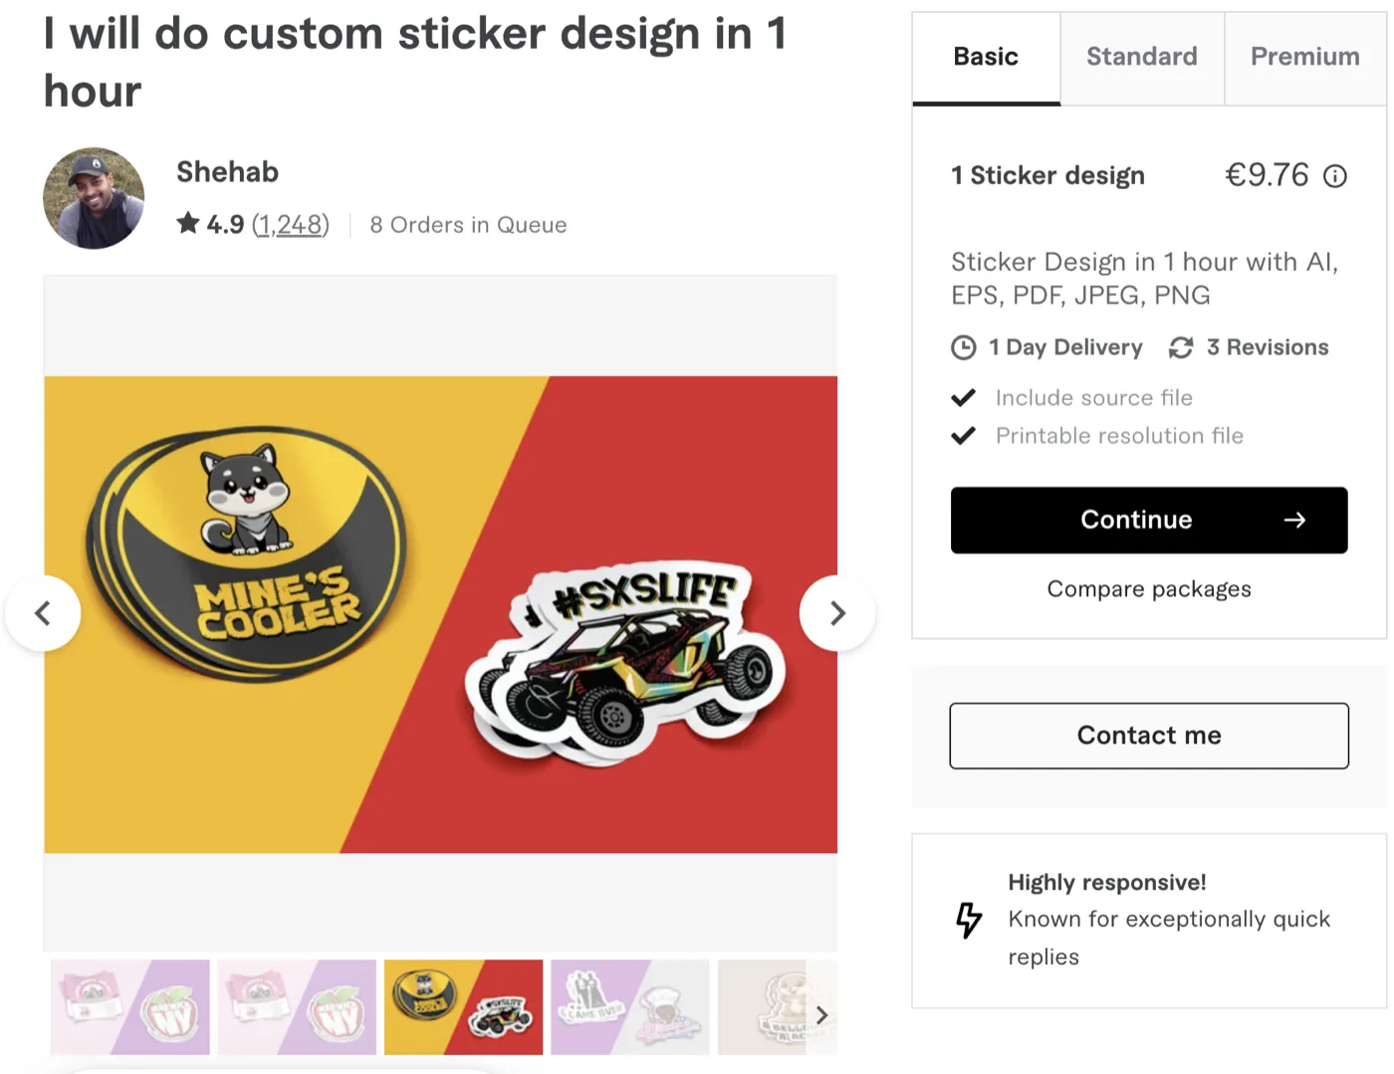
Task: Click the chevron beside the thumbnail strip
Action: (x=821, y=1014)
